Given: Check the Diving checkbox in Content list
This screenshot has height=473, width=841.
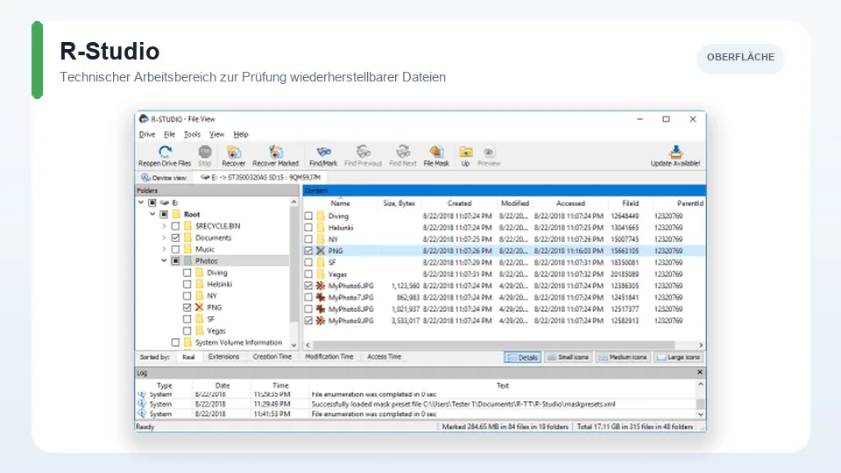Looking at the screenshot, I should [x=308, y=215].
